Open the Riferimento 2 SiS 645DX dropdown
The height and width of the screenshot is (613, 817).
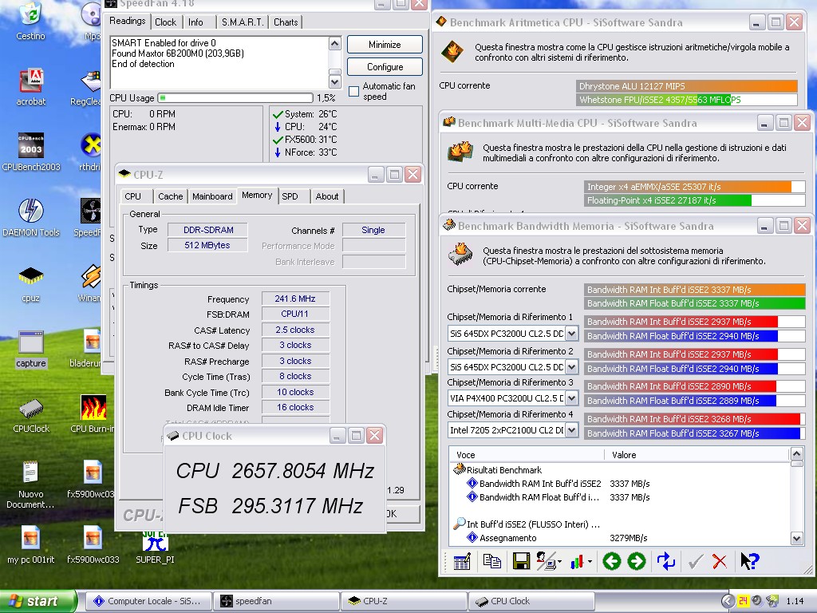pyautogui.click(x=571, y=367)
